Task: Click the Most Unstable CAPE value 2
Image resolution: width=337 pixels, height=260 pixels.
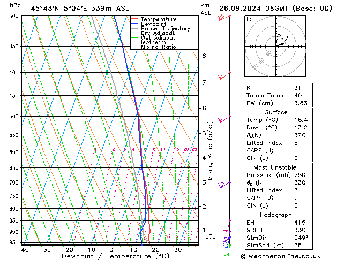Action: pyautogui.click(x=296, y=198)
